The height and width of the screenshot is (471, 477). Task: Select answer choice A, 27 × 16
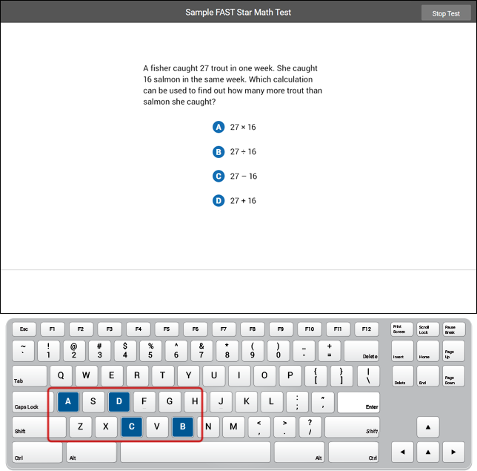[x=219, y=127]
